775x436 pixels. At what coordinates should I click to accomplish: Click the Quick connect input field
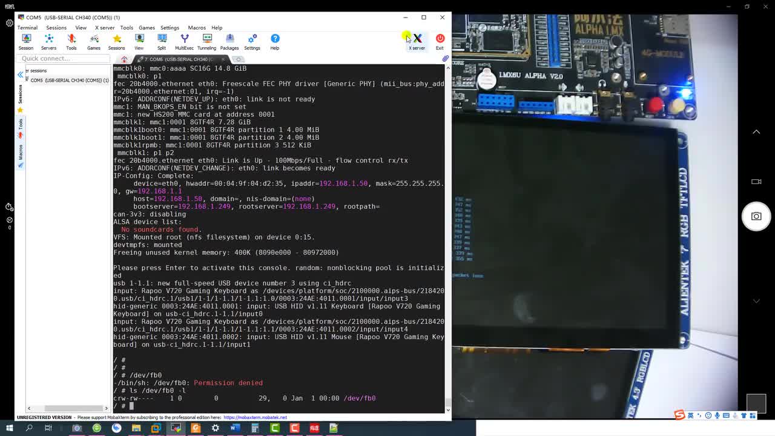coord(64,58)
